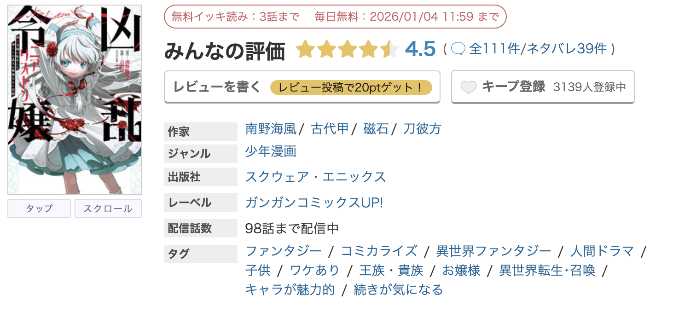Click the heart icon on キープ登録 button
Viewport: 696px width, 312px height.
pyautogui.click(x=468, y=87)
